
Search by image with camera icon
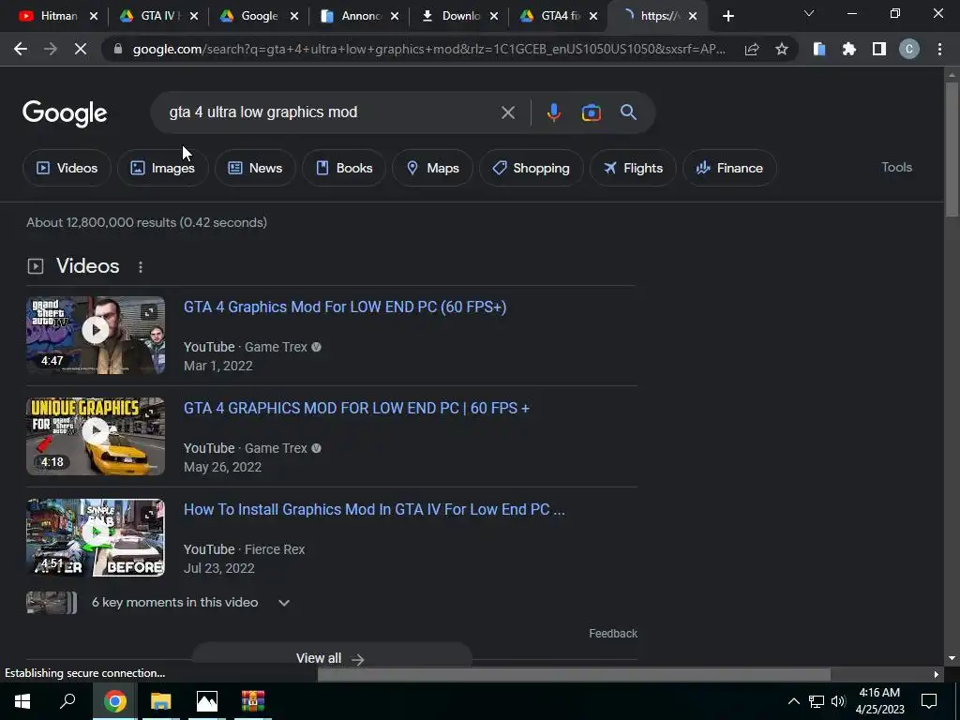[591, 112]
